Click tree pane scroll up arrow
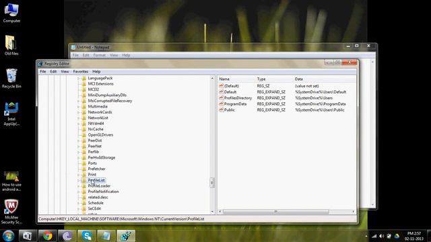This screenshot has height=242, width=431. [x=212, y=78]
